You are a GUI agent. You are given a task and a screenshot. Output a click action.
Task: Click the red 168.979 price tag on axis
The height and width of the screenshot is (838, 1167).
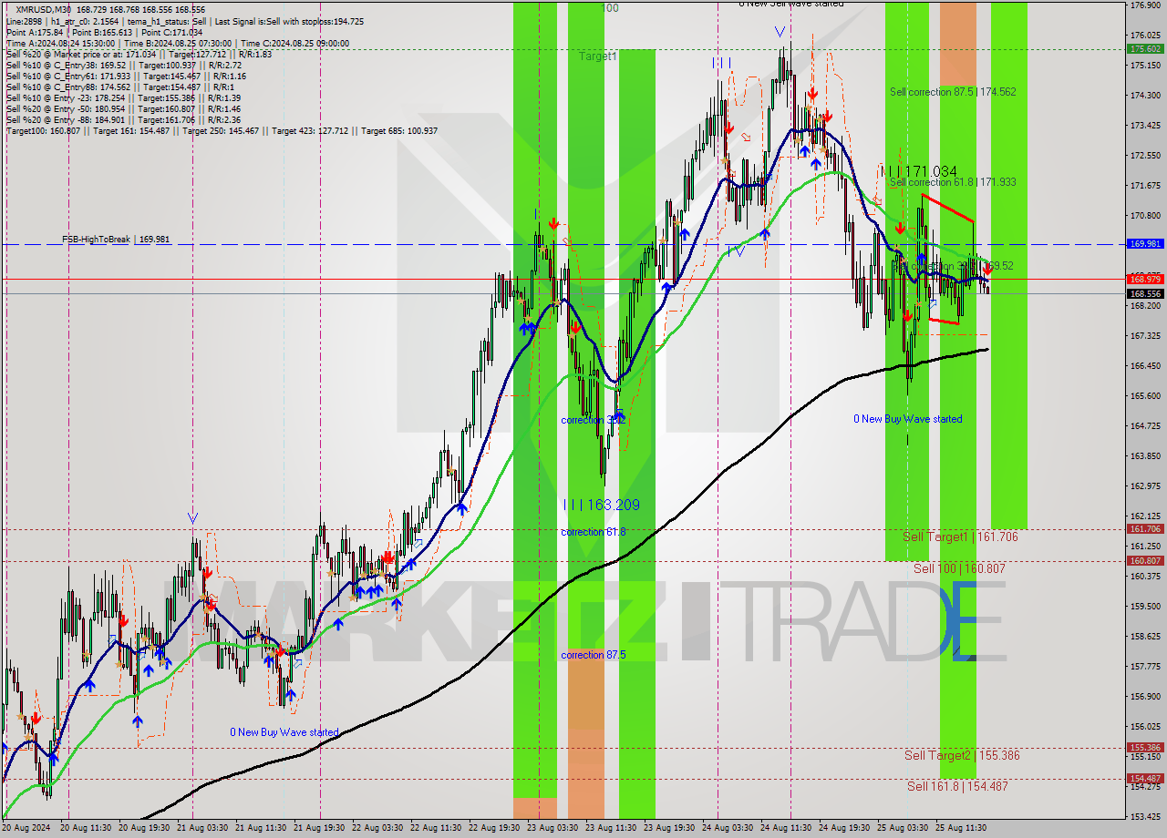[x=1144, y=279]
